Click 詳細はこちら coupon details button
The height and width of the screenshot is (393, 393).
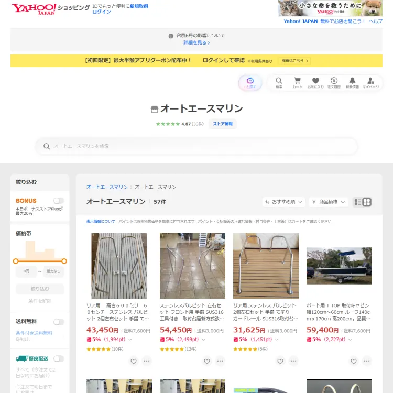coord(294,61)
